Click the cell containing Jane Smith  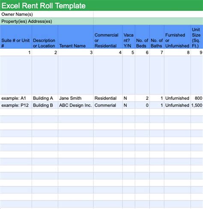pyautogui.click(x=76, y=98)
